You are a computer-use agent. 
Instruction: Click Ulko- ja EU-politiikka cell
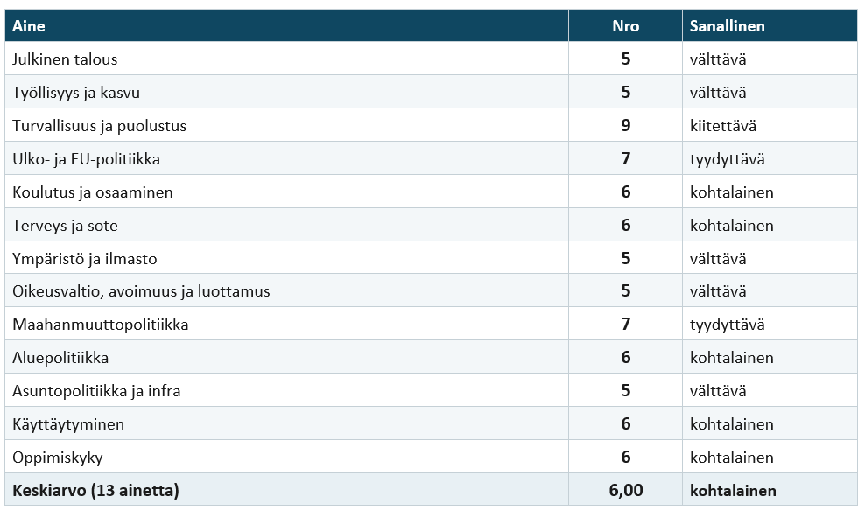tap(286, 158)
